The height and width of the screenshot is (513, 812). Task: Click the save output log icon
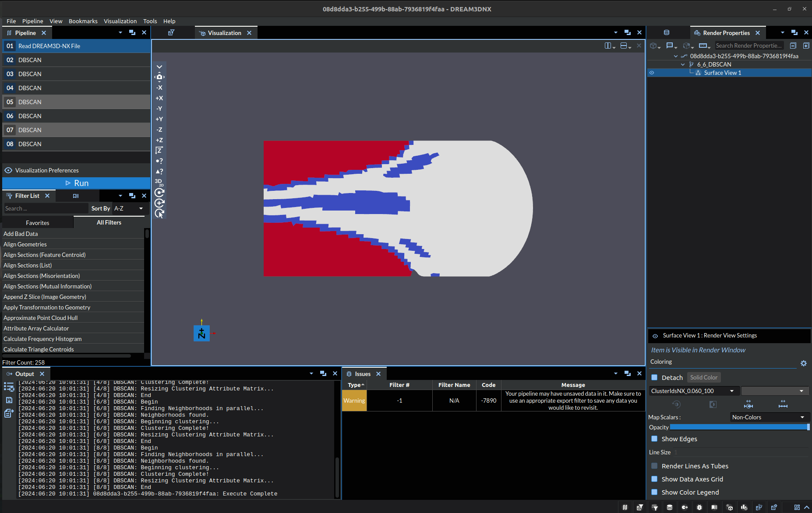coord(9,400)
